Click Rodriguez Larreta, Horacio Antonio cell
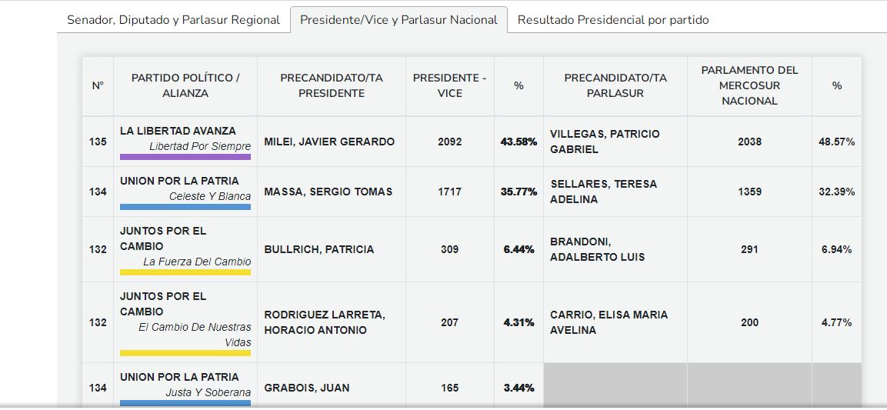887x410 pixels. pos(325,322)
